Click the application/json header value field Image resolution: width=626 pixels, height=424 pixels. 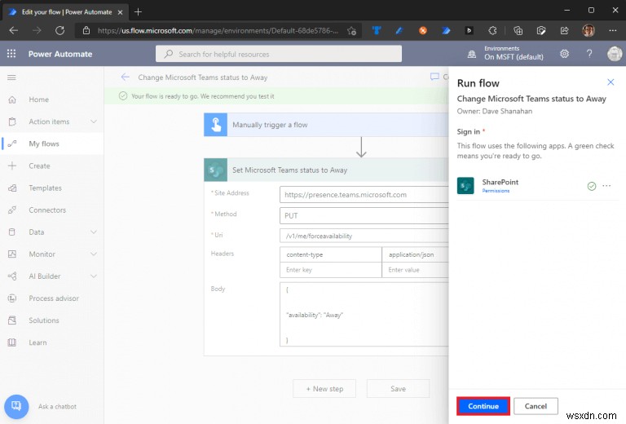point(416,254)
